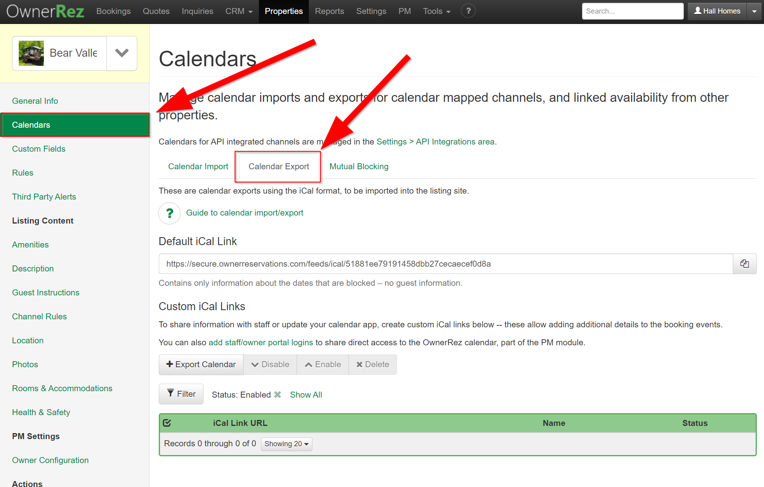The width and height of the screenshot is (764, 487).
Task: Switch to the Calendar Import tab
Action: [198, 166]
